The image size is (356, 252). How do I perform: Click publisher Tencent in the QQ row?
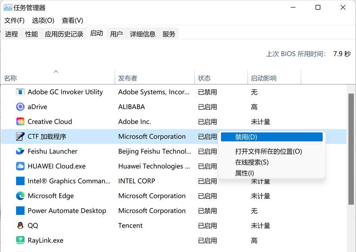pyautogui.click(x=130, y=226)
